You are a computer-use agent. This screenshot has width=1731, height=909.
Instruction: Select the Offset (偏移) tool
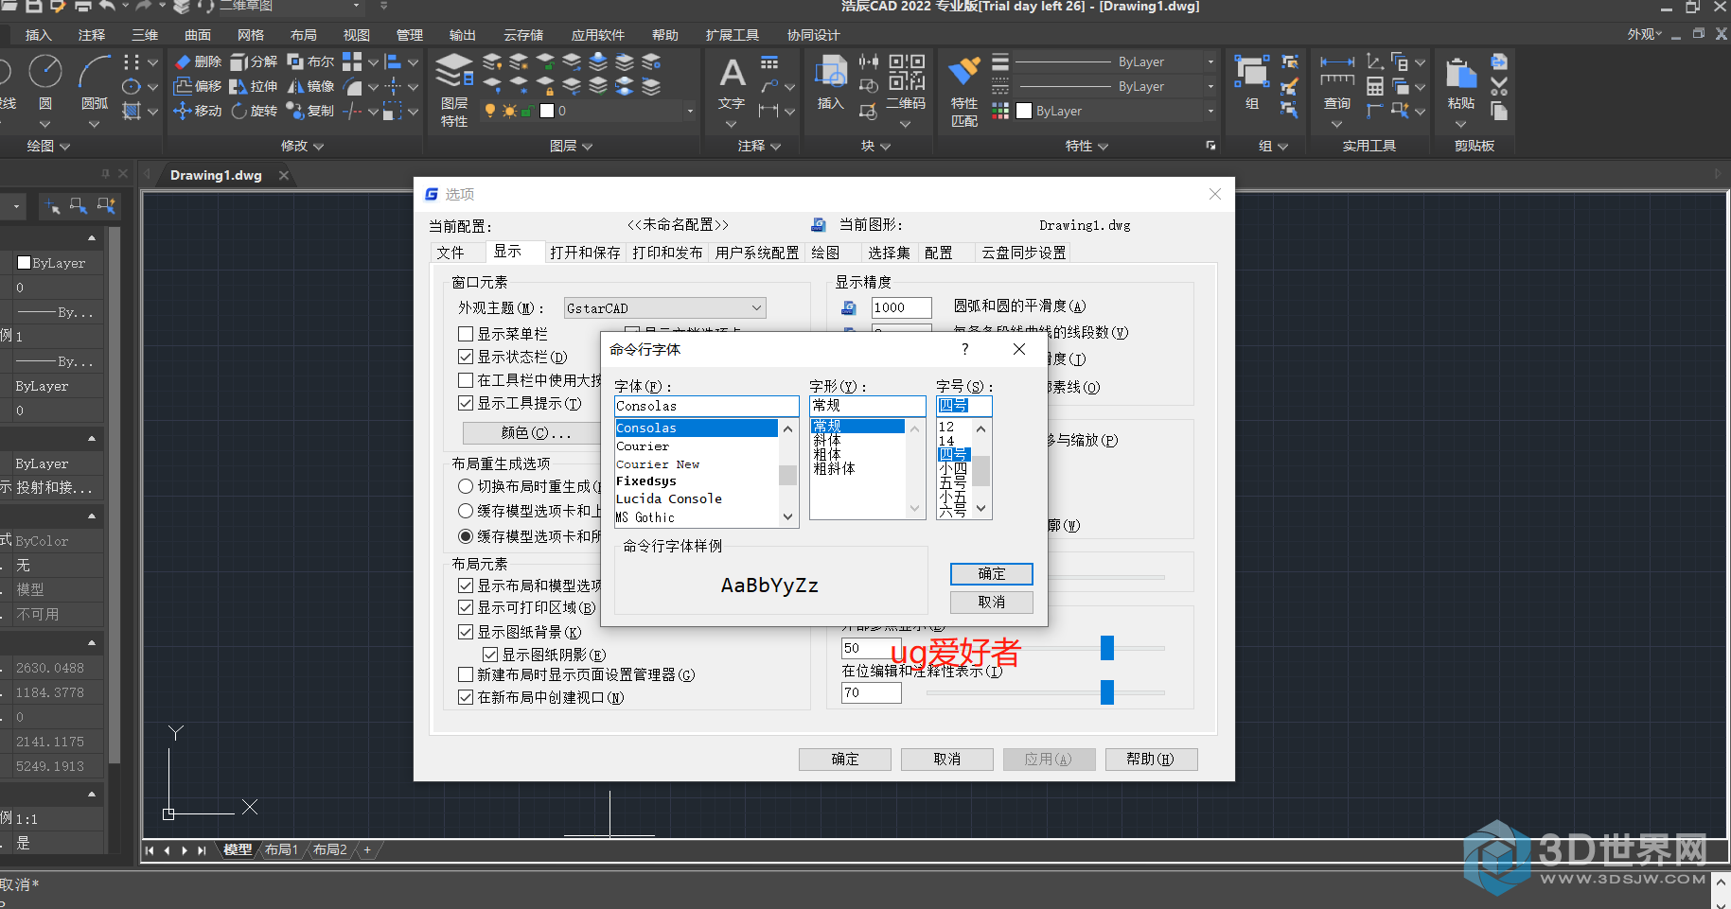click(x=198, y=86)
